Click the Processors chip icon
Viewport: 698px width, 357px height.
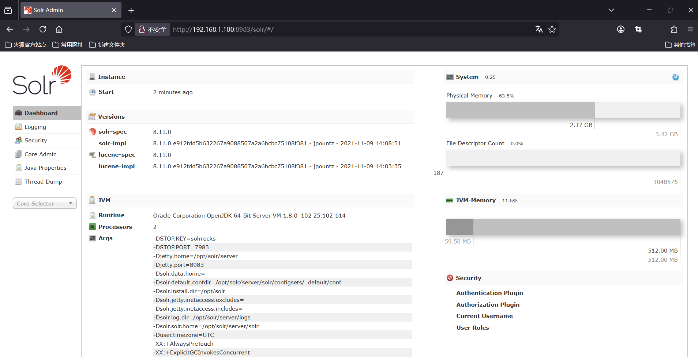[x=93, y=227]
